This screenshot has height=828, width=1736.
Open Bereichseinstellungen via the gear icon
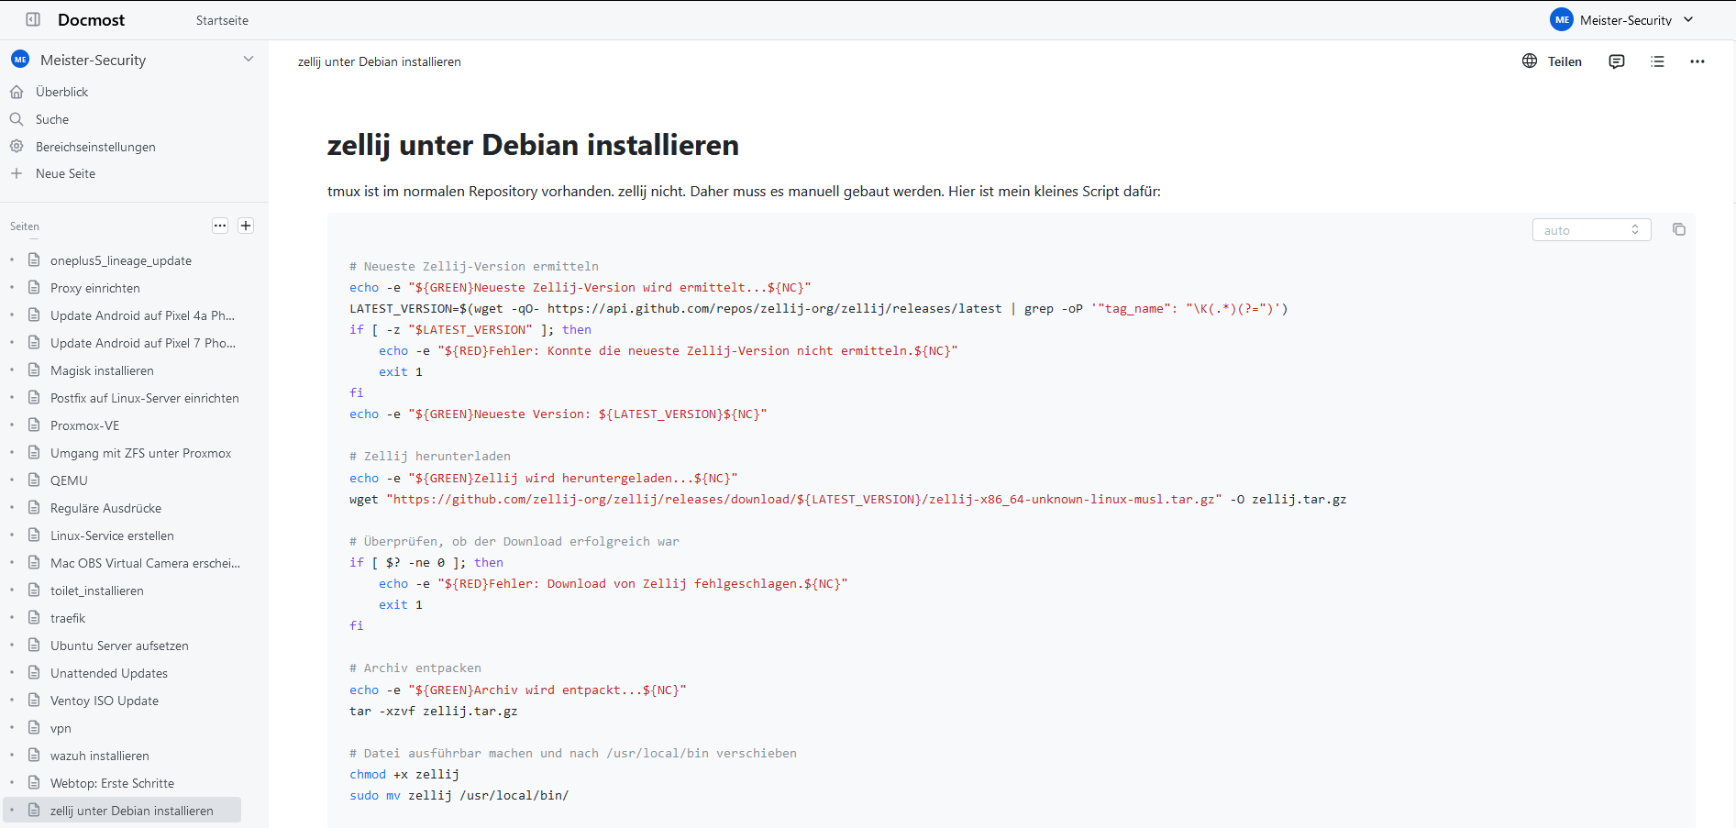tap(17, 146)
